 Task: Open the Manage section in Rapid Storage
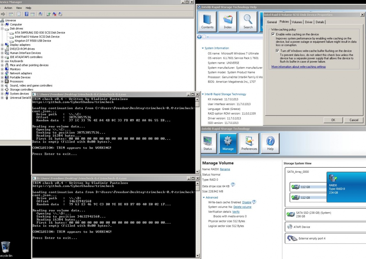point(228,143)
